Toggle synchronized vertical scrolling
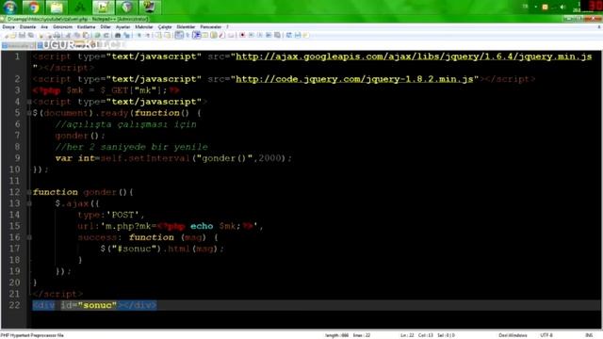Screen dimensions: 603x339 tap(159, 36)
